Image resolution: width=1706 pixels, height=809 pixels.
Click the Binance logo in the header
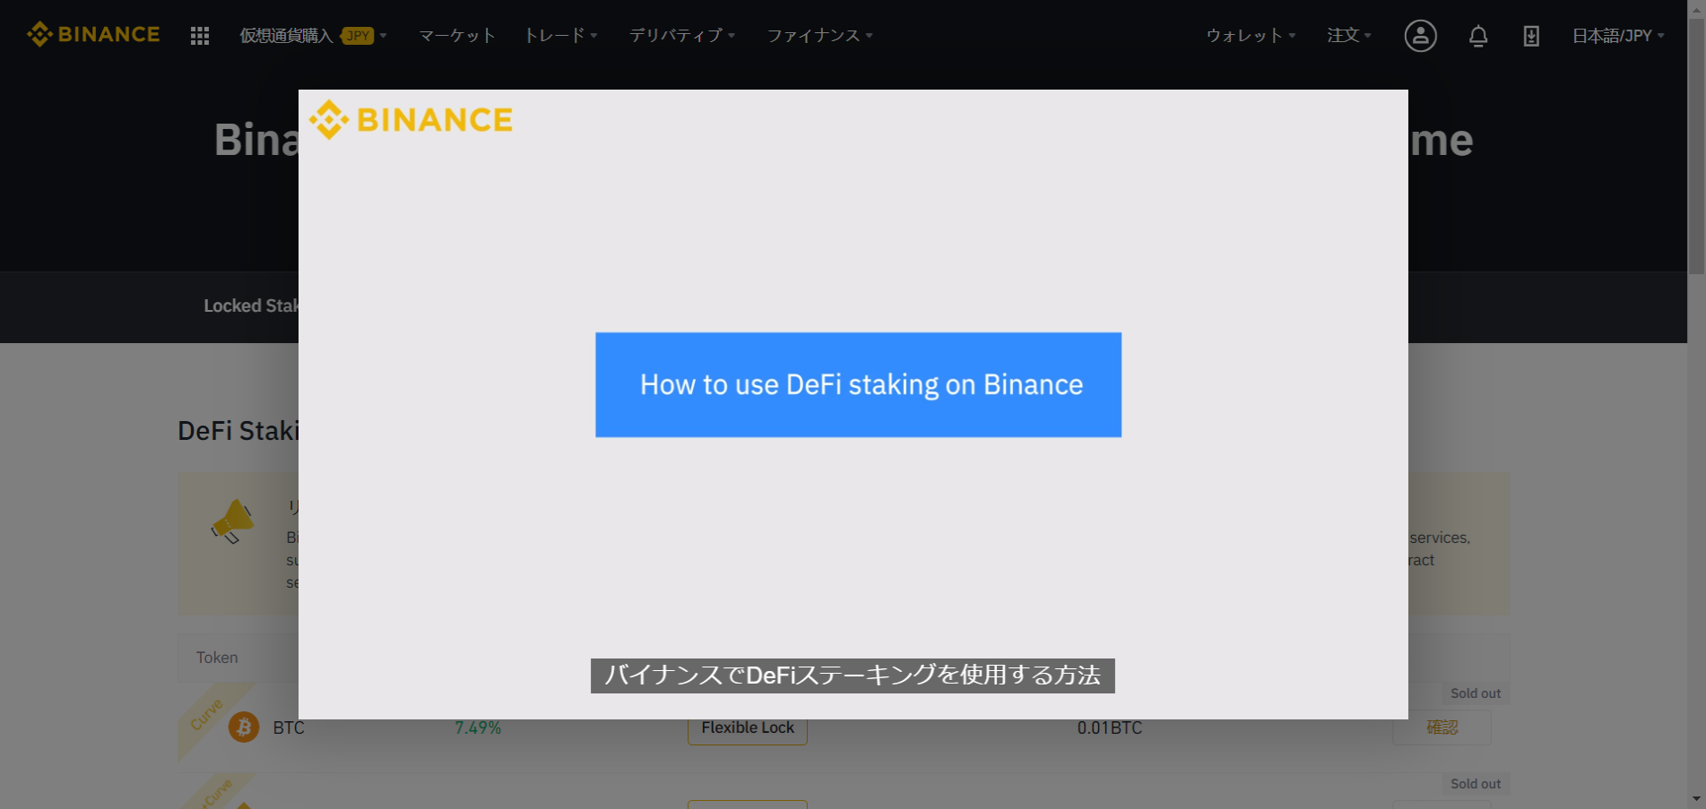tap(93, 34)
